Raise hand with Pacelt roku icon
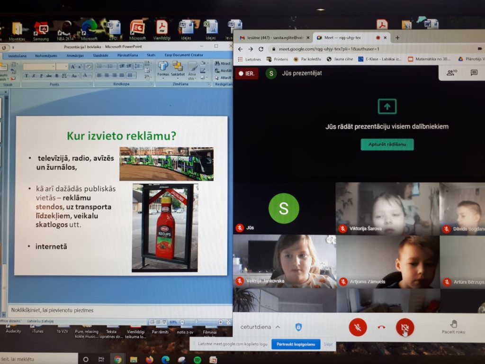This screenshot has width=485, height=364. 453,327
